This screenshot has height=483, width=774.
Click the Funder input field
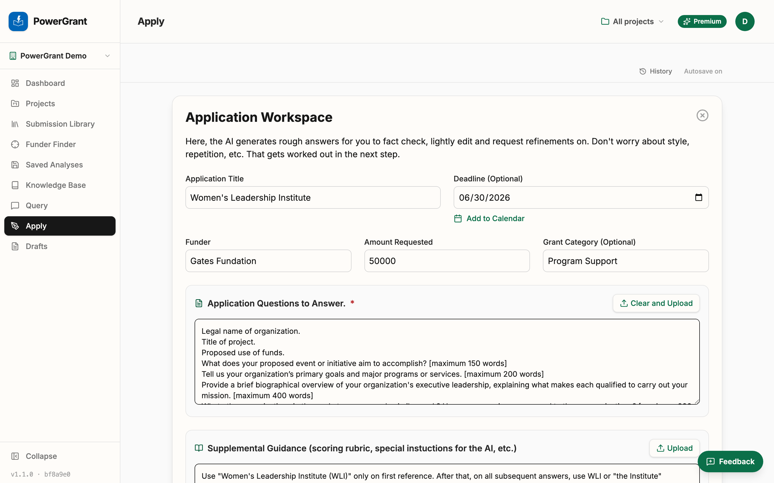click(268, 261)
